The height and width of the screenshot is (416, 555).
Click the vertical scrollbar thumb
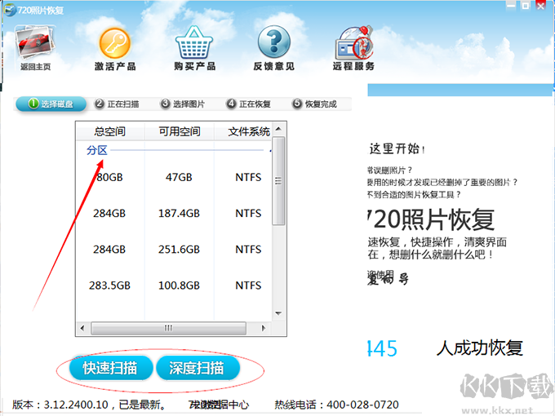point(278,181)
